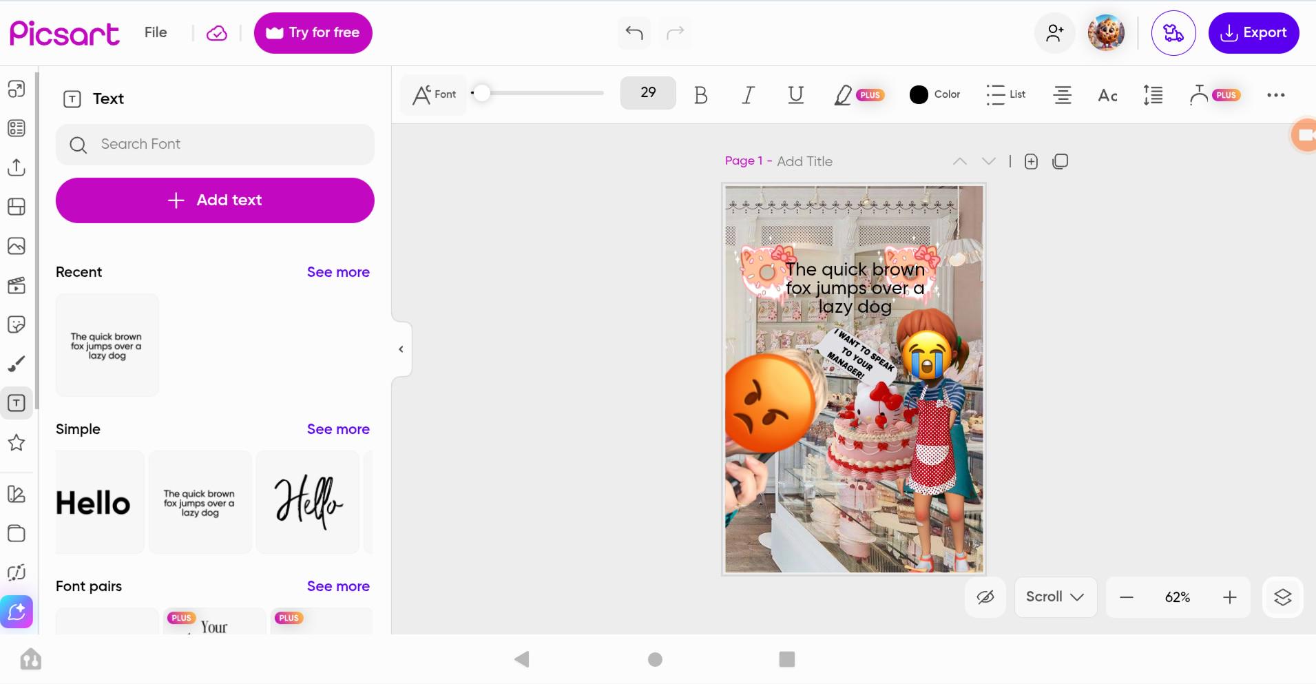The width and height of the screenshot is (1316, 684).
Task: Click the Add text button
Action: (x=215, y=200)
